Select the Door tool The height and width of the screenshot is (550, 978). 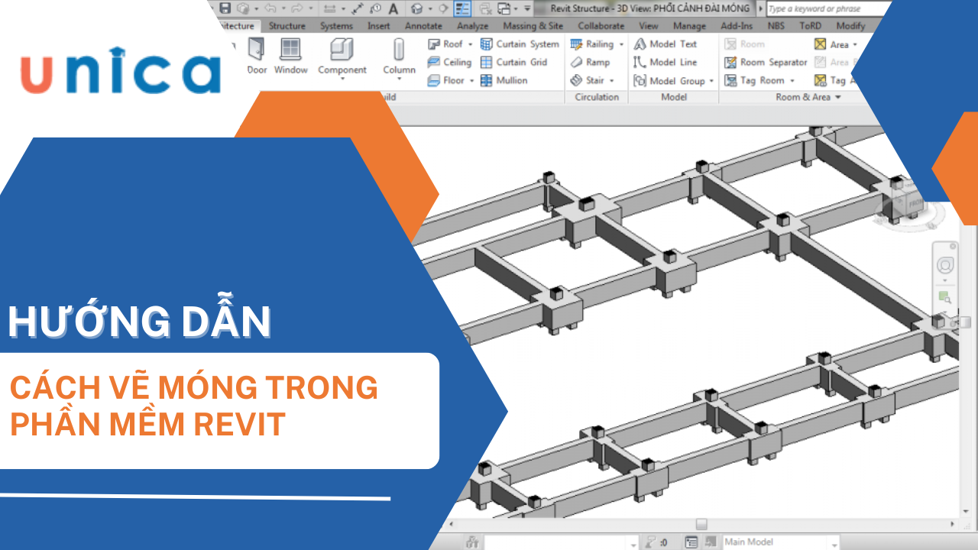[x=257, y=57]
